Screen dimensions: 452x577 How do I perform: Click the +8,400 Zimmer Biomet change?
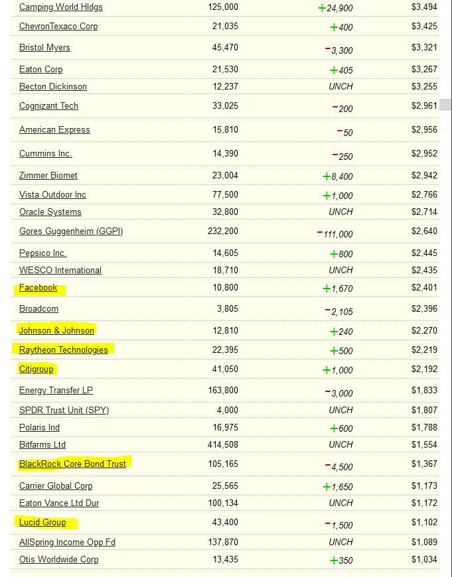338,176
